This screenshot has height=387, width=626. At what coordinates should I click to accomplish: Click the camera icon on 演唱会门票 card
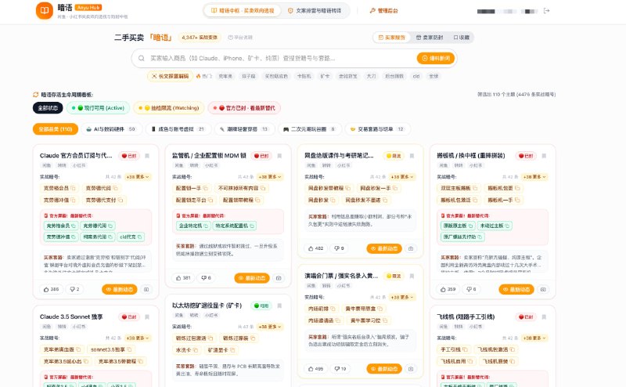pyautogui.click(x=411, y=369)
